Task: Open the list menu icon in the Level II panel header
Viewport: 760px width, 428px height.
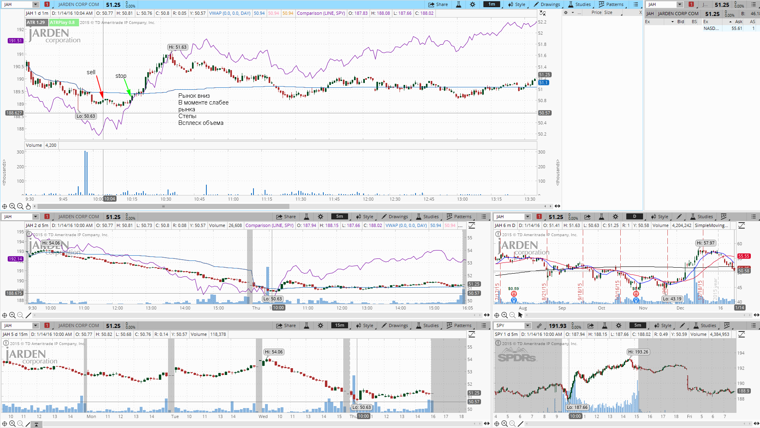Action: (x=754, y=4)
